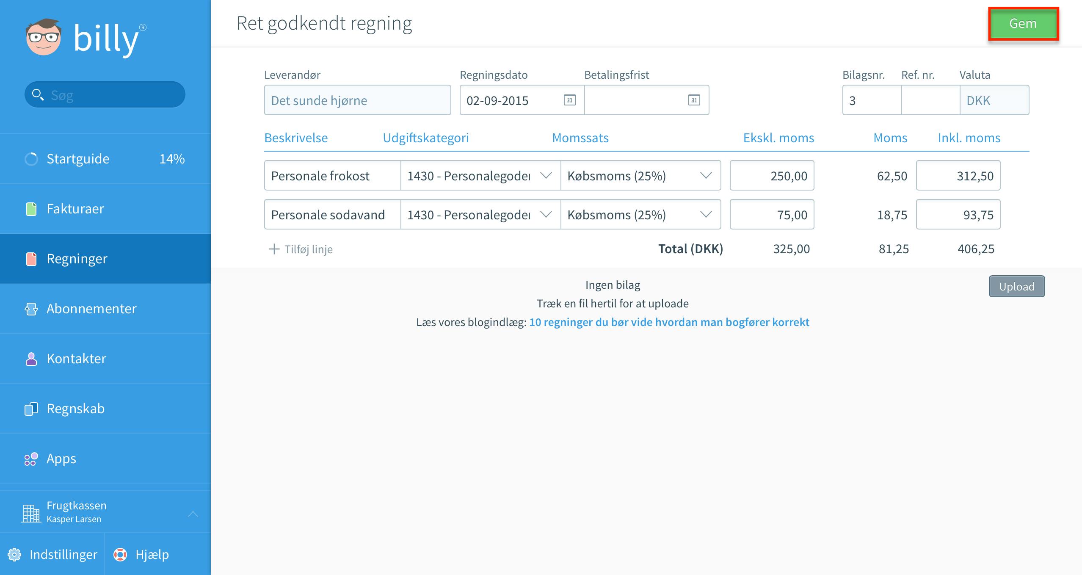Click the Startguide progress circle indicator
This screenshot has width=1082, height=575.
(31, 159)
